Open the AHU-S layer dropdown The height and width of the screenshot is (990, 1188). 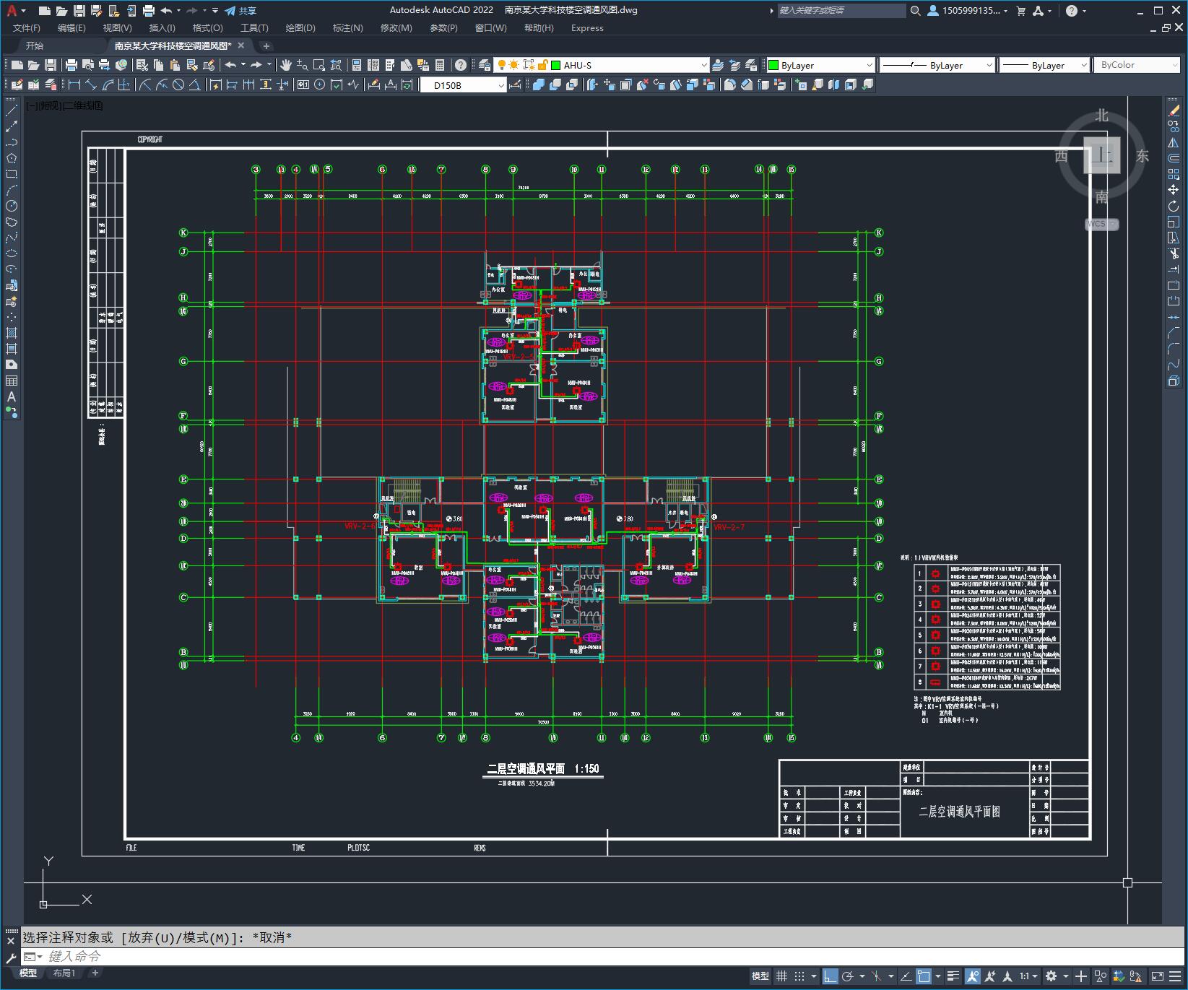click(630, 65)
